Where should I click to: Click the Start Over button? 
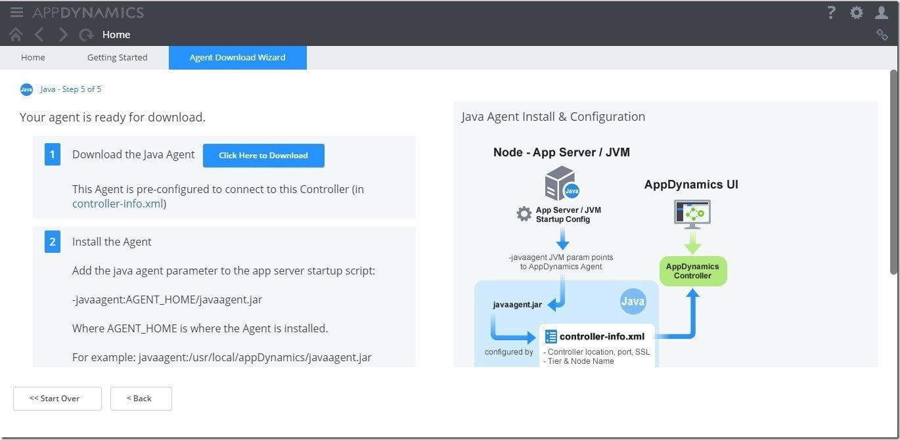pos(57,399)
